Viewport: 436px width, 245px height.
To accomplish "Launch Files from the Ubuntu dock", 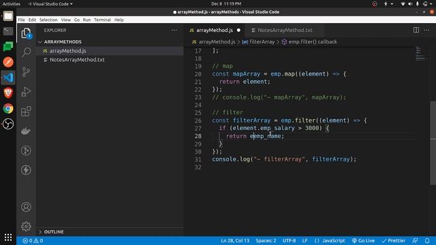I will coord(8,16).
